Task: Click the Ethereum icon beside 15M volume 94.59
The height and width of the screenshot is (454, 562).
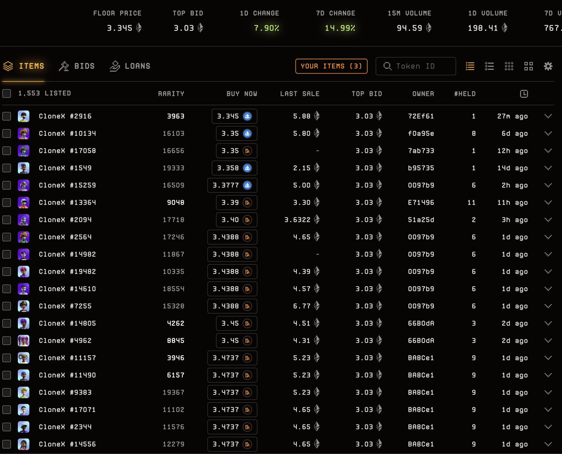Action: click(x=429, y=28)
